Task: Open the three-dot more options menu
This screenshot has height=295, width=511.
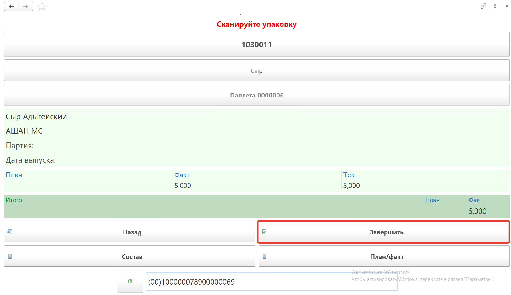Action: (495, 6)
